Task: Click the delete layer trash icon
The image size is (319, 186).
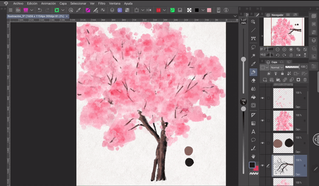Action: pos(305,80)
